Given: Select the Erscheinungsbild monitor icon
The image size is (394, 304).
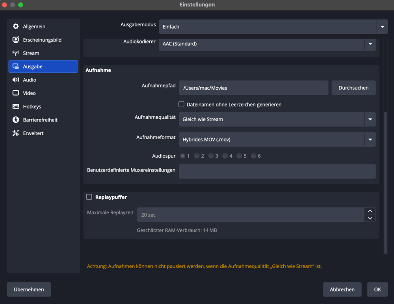Looking at the screenshot, I should [16, 40].
